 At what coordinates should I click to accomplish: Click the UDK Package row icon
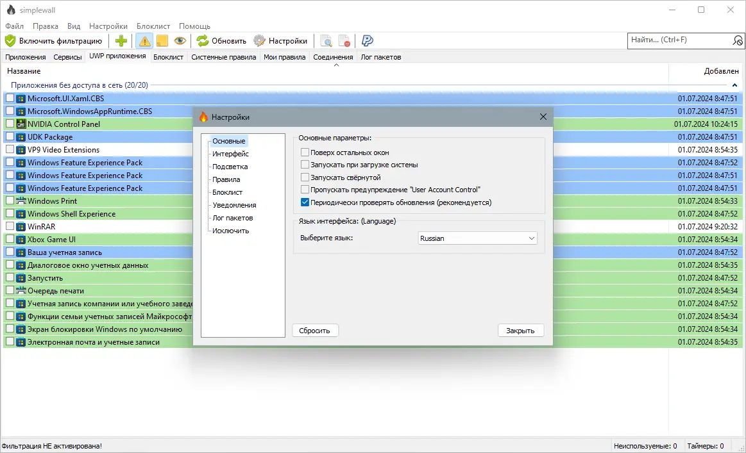[x=21, y=137]
